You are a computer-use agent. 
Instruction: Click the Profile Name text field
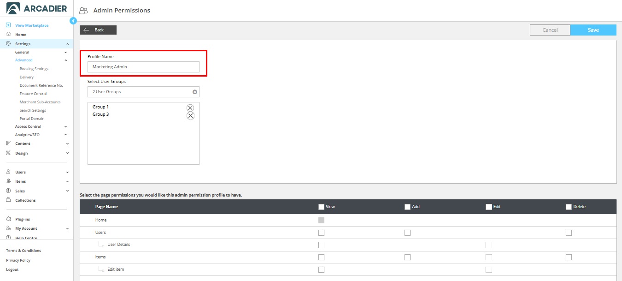(x=143, y=67)
